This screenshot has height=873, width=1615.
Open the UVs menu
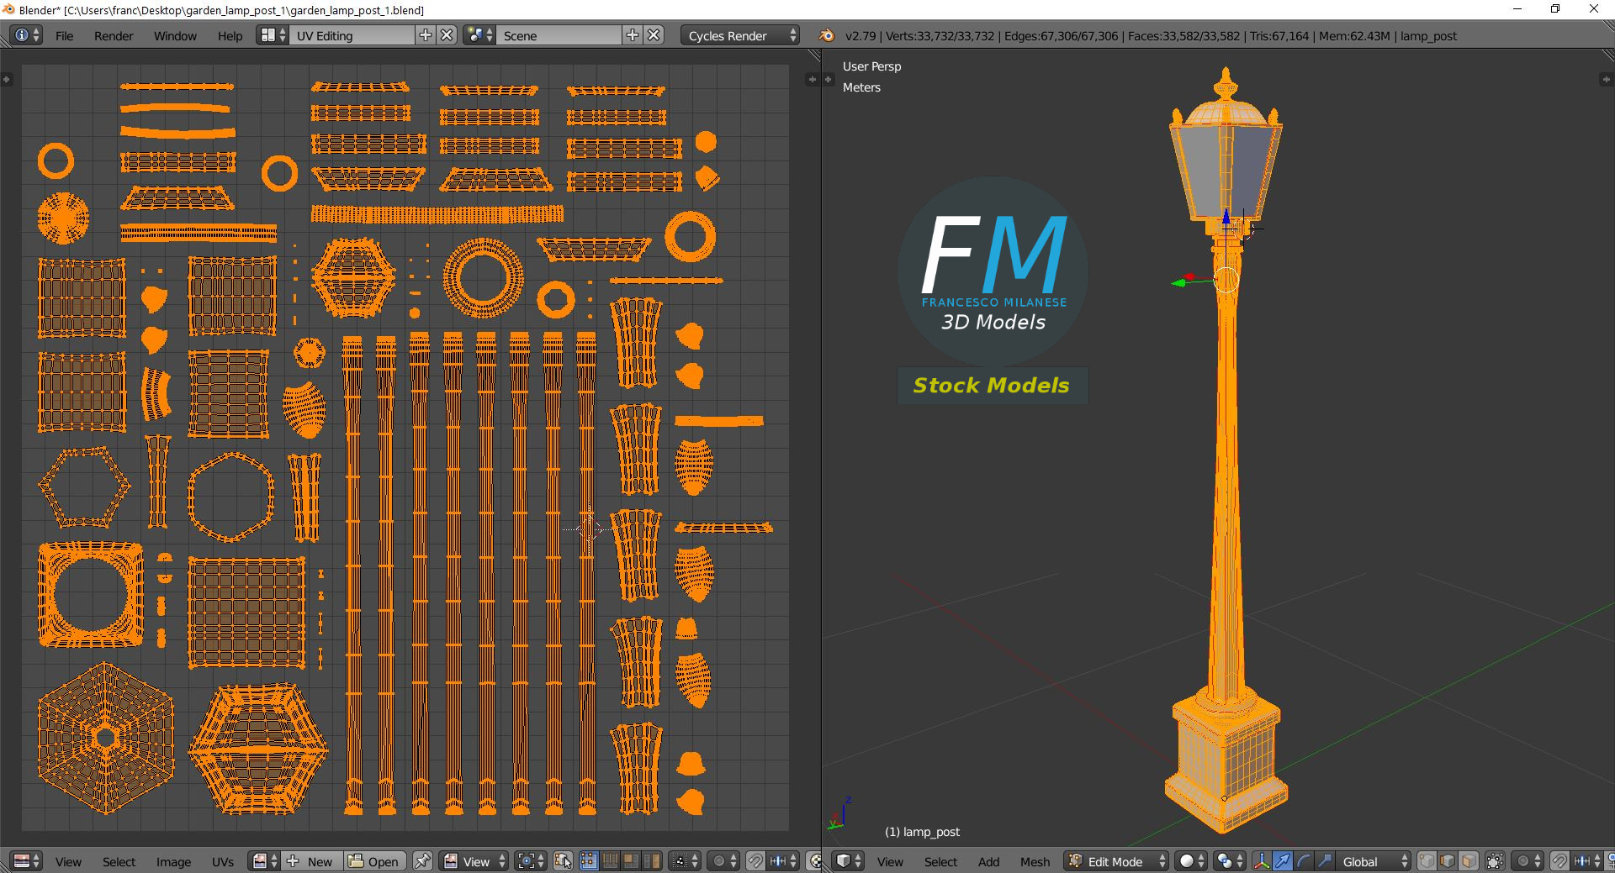223,861
